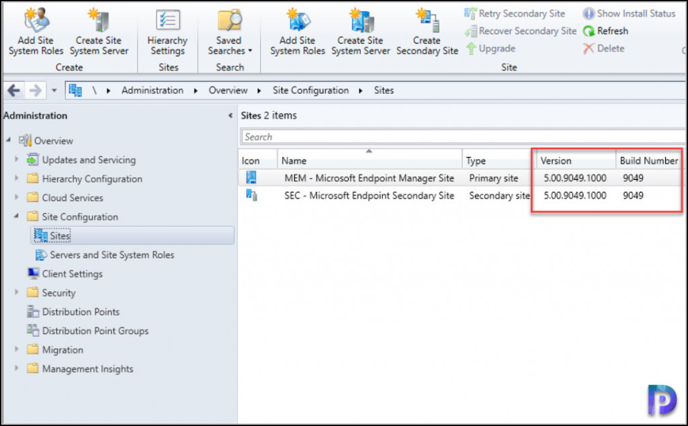The width and height of the screenshot is (688, 426).
Task: Click the breadcrumb root icon
Action: (x=75, y=91)
